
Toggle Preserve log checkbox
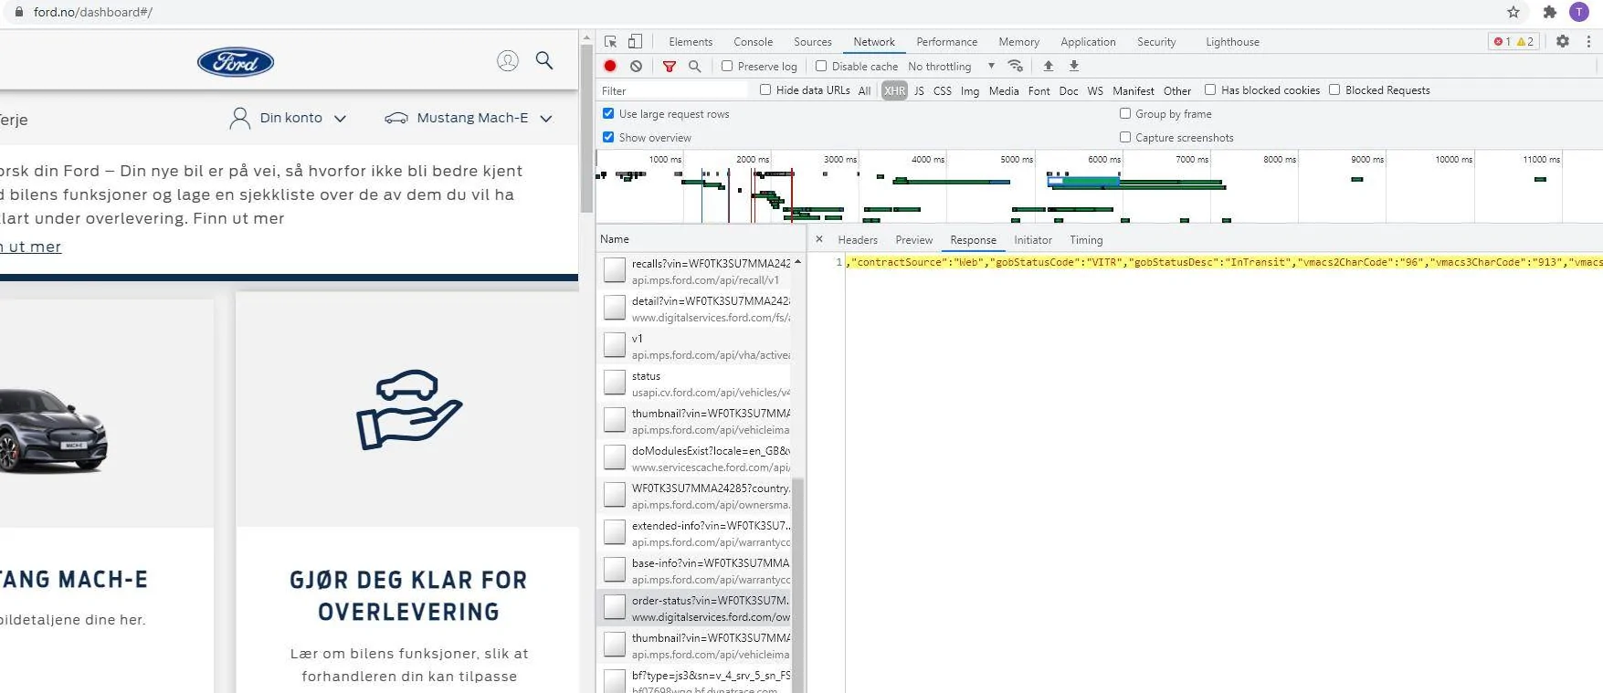(x=727, y=66)
